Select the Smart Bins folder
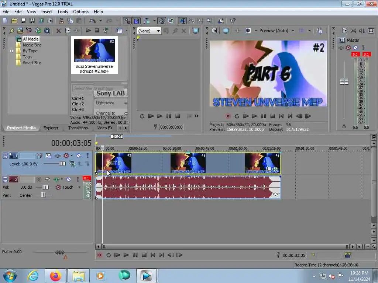The width and height of the screenshot is (378, 283). 32,63
